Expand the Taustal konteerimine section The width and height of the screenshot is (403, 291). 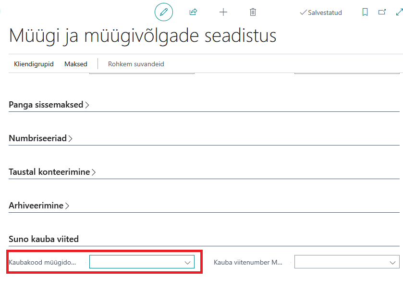52,172
